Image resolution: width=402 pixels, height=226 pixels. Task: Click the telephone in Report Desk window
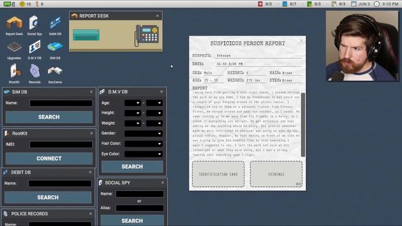point(146,36)
